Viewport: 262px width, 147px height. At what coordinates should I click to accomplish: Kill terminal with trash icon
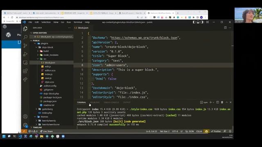(222, 102)
